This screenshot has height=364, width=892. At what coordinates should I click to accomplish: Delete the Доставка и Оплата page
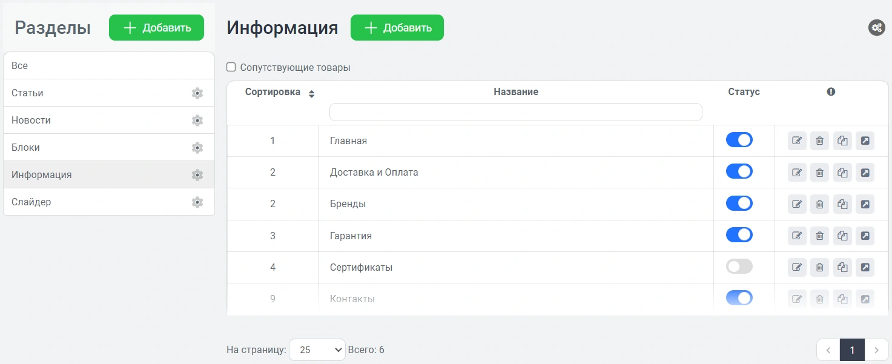(819, 173)
